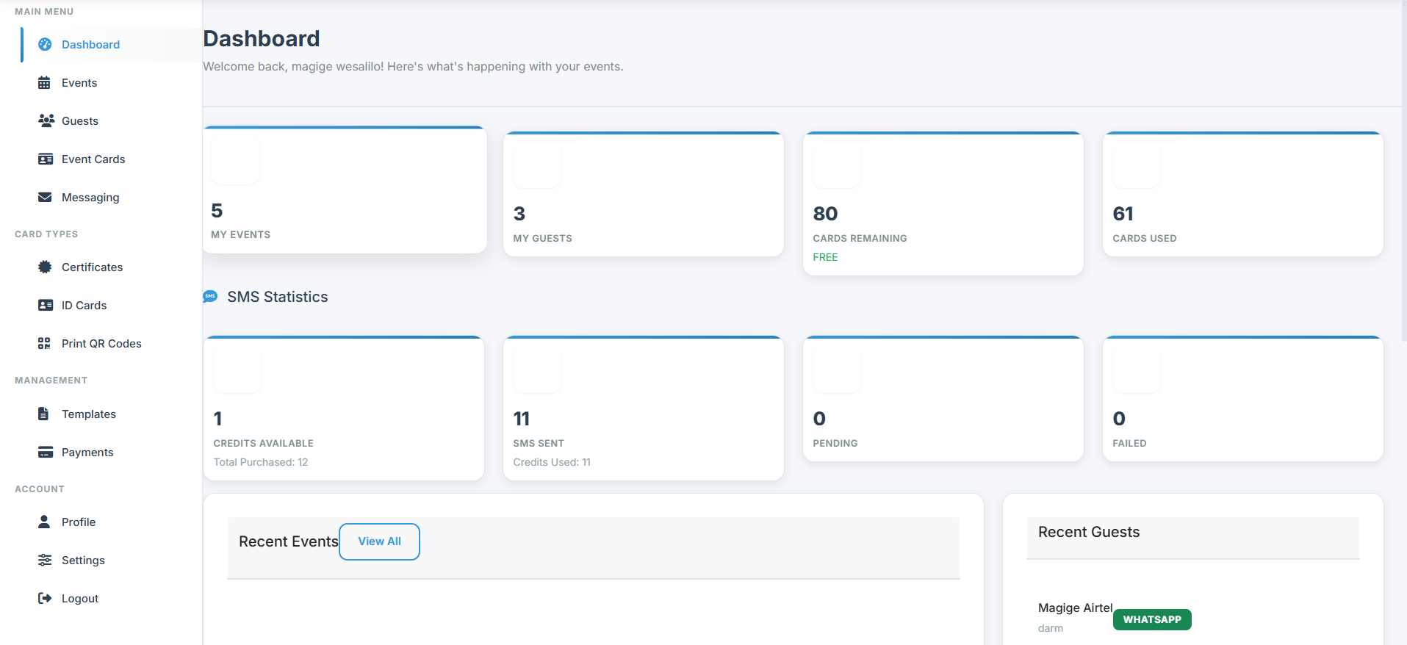Select the Credits Available SMS card
This screenshot has height=645, width=1407.
coord(344,408)
